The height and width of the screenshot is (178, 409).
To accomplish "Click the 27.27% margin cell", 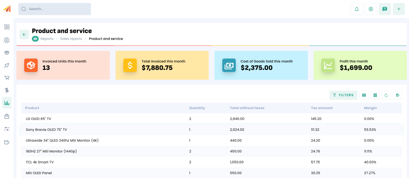I will 370,173.
